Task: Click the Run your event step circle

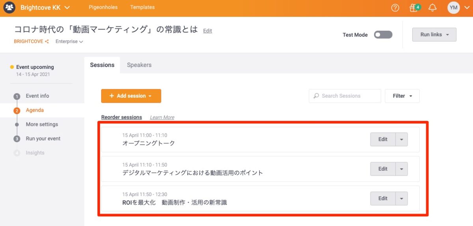Action: (x=17, y=139)
